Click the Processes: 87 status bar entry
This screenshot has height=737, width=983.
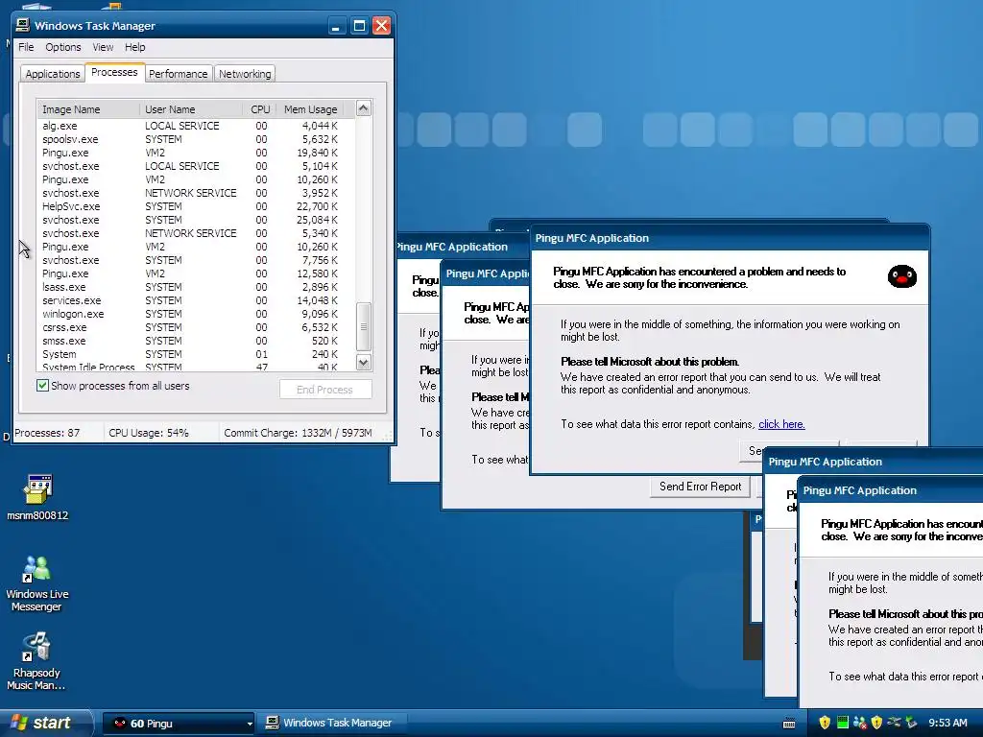[57, 433]
